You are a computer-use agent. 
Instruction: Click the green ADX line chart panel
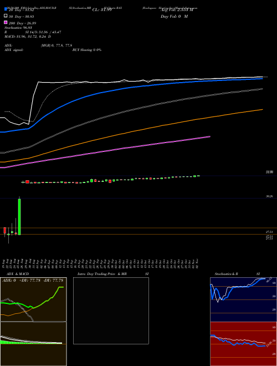pyautogui.click(x=33, y=299)
